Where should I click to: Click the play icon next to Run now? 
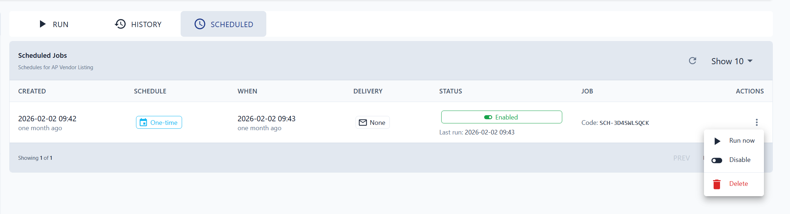718,141
